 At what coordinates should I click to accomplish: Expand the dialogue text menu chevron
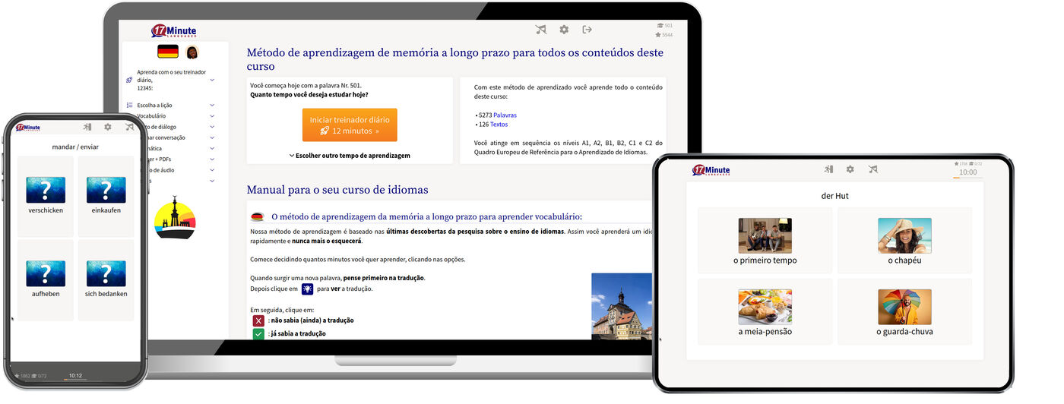pos(212,127)
